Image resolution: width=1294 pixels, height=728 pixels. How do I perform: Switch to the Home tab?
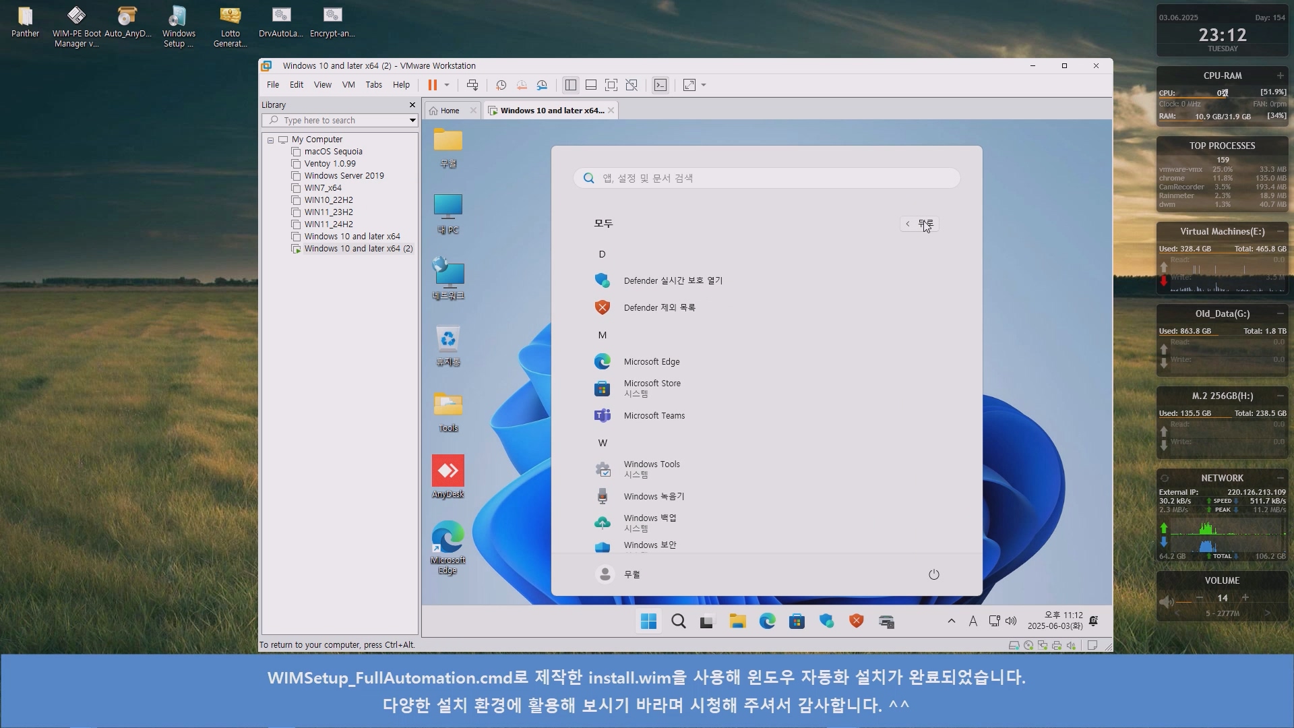tap(450, 111)
